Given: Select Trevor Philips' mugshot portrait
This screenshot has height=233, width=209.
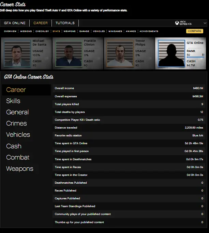Looking at the screenshot, I should [x=119, y=53].
